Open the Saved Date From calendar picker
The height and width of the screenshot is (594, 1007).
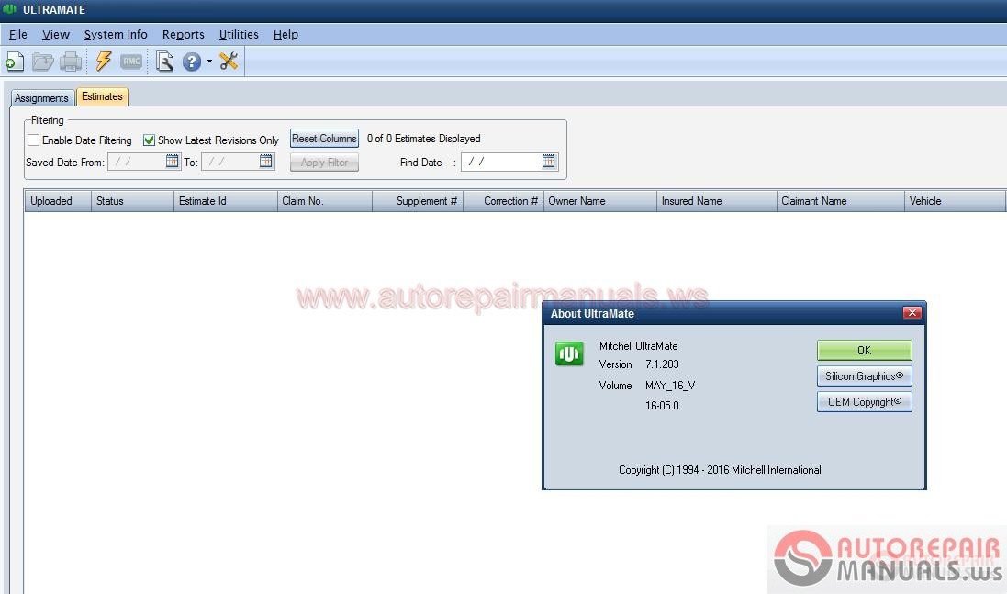(x=172, y=162)
